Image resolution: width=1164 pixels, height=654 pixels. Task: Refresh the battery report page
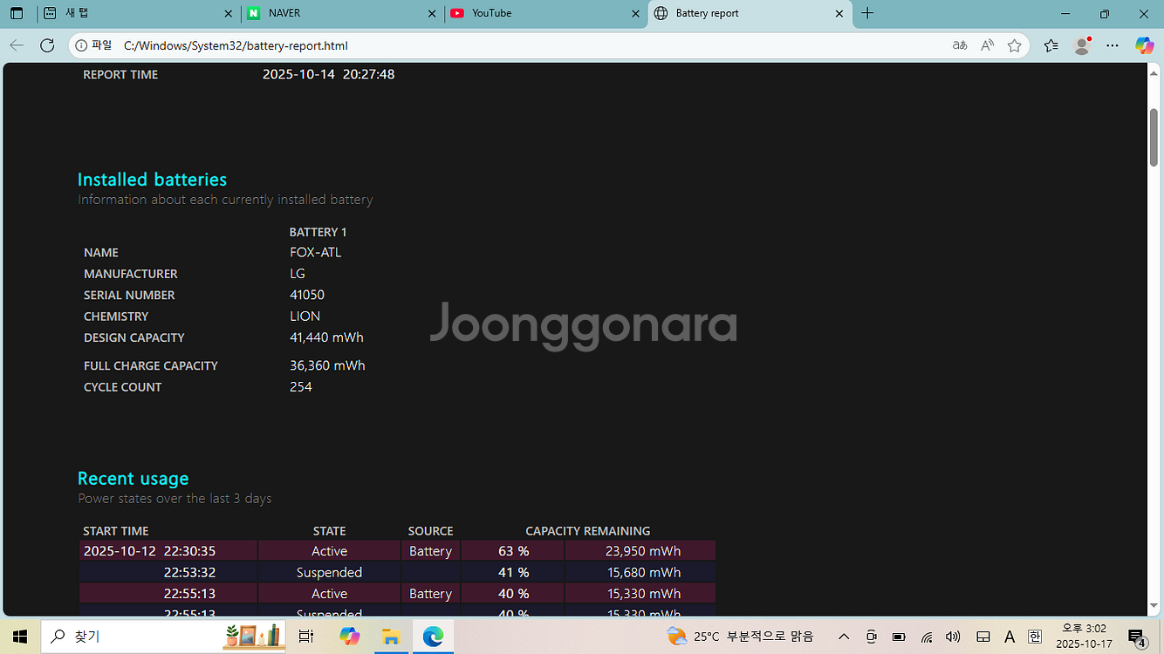point(47,45)
